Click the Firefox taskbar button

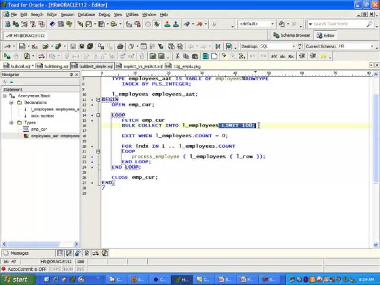[138, 280]
